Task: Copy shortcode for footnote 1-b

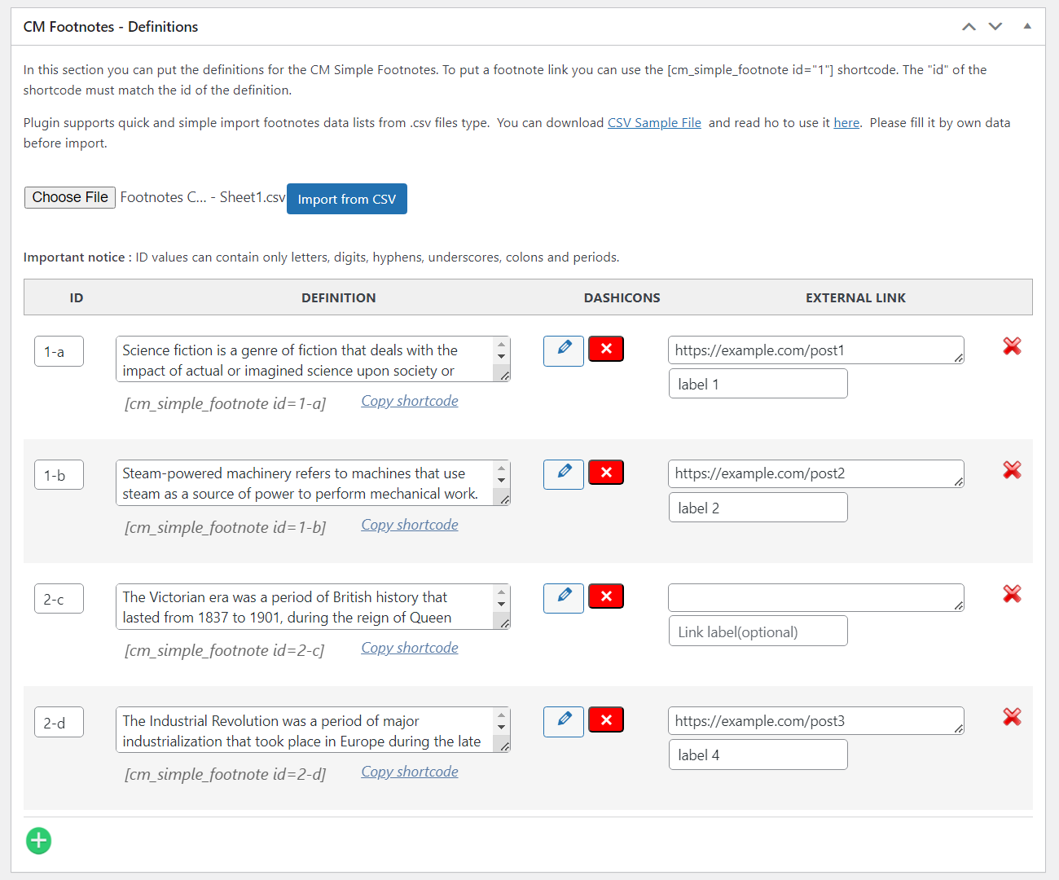Action: (x=410, y=525)
